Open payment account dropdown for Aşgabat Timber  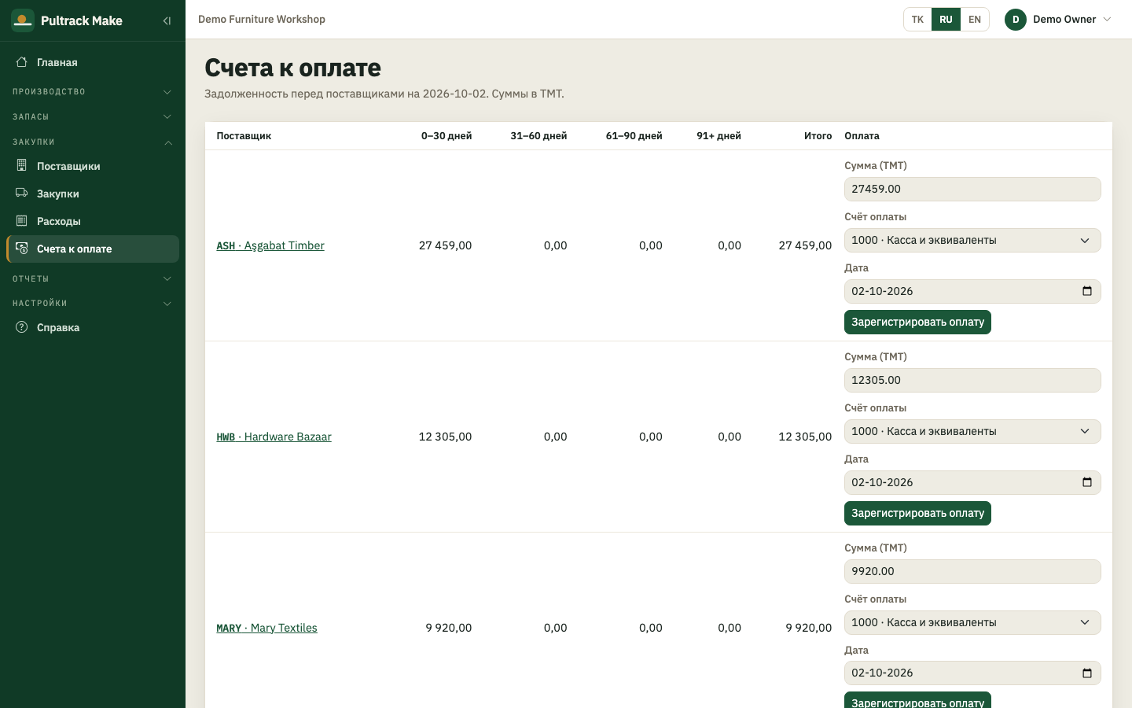pyautogui.click(x=972, y=240)
